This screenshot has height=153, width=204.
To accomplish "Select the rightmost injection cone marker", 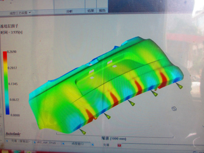I will 180,86.
